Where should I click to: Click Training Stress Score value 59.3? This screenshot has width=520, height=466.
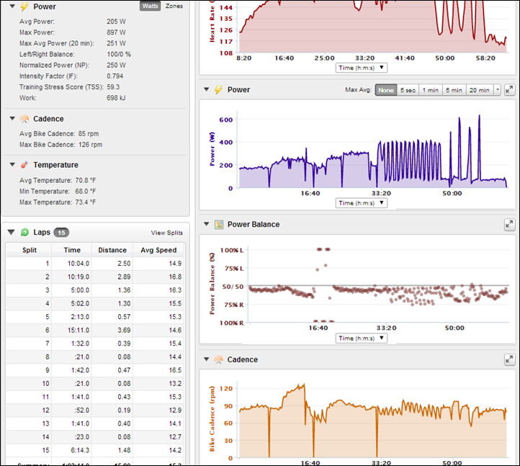tap(113, 87)
